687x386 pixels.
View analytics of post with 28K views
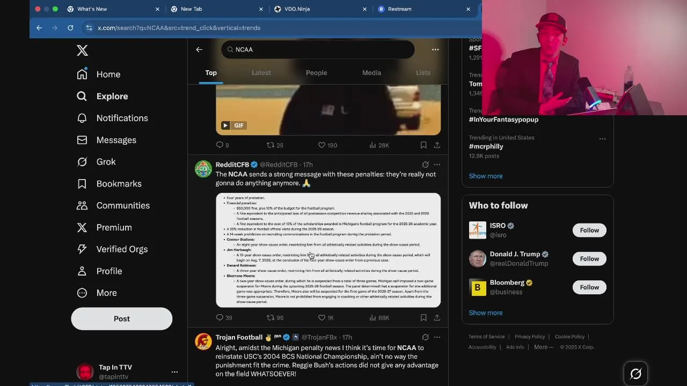pos(379,145)
